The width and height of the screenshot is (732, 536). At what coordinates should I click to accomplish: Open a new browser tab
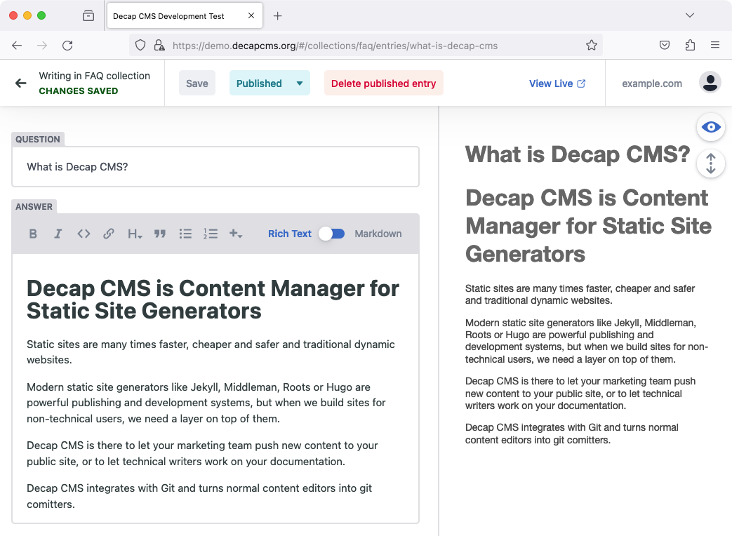[277, 16]
